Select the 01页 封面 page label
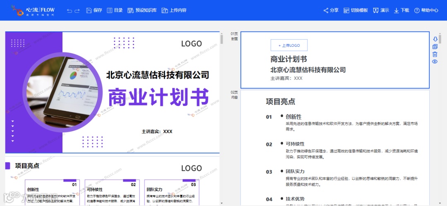447x206 pixels. (x=234, y=36)
